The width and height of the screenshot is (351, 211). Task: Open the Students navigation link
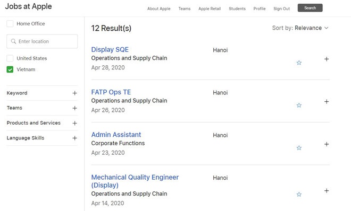[x=237, y=8]
